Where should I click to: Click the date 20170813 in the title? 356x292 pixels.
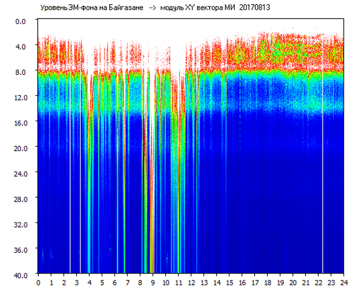point(254,8)
